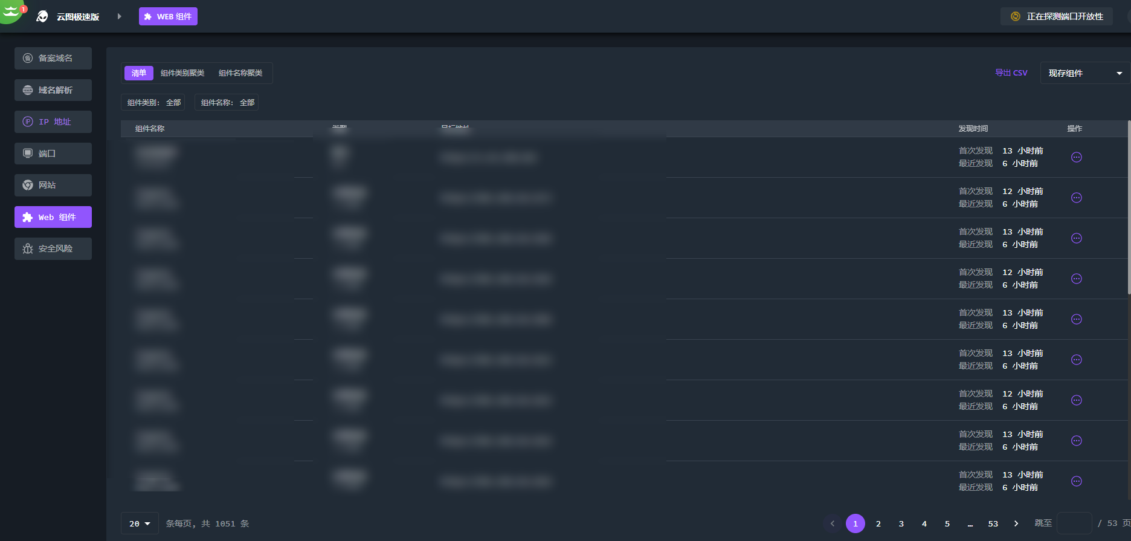The width and height of the screenshot is (1131, 541).
Task: Select the 端口 sidebar item
Action: click(53, 154)
